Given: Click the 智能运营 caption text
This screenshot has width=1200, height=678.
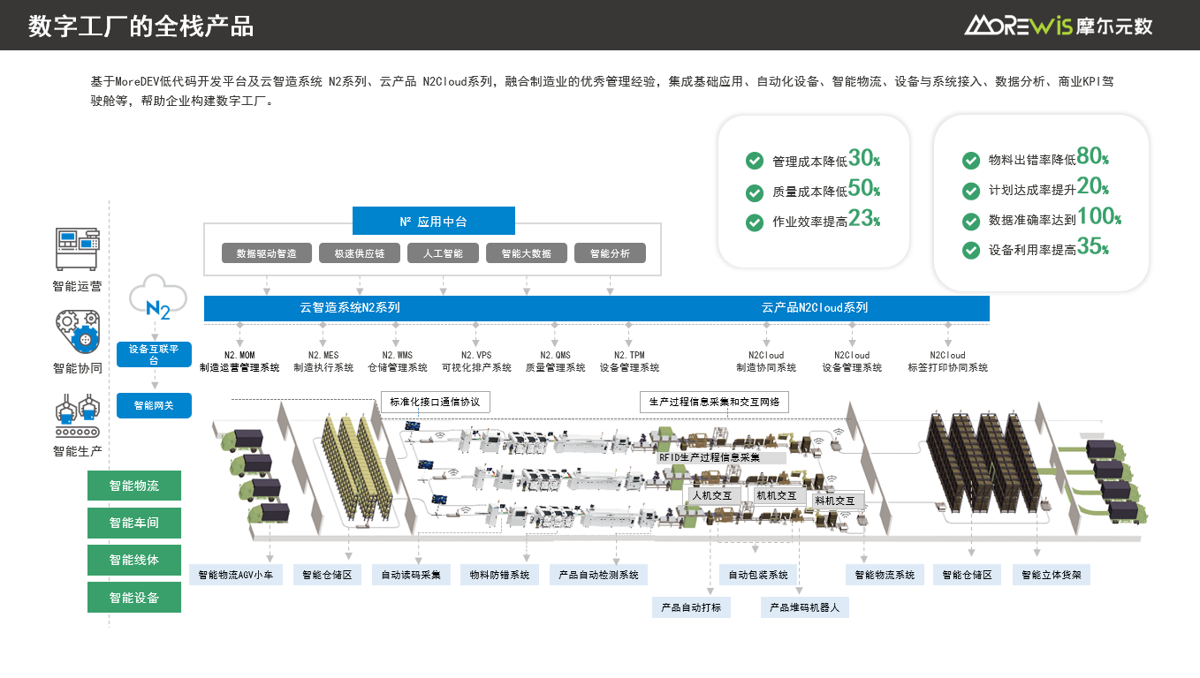Looking at the screenshot, I should pyautogui.click(x=77, y=286).
